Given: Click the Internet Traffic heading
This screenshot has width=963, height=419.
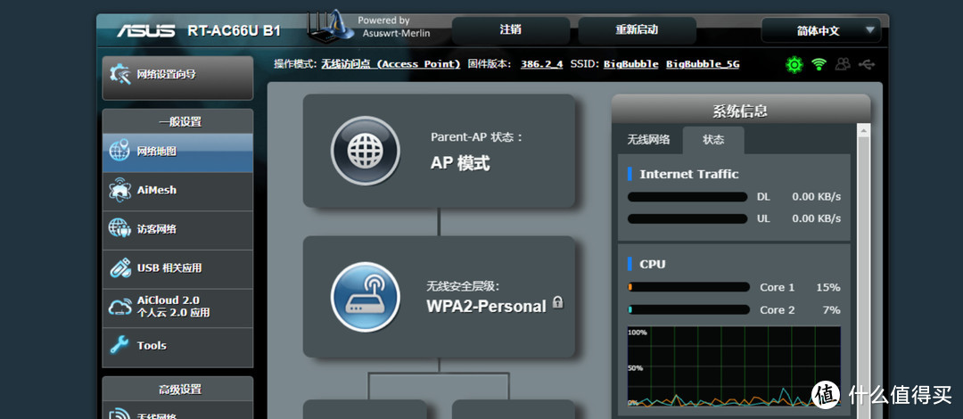Looking at the screenshot, I should click(x=689, y=174).
